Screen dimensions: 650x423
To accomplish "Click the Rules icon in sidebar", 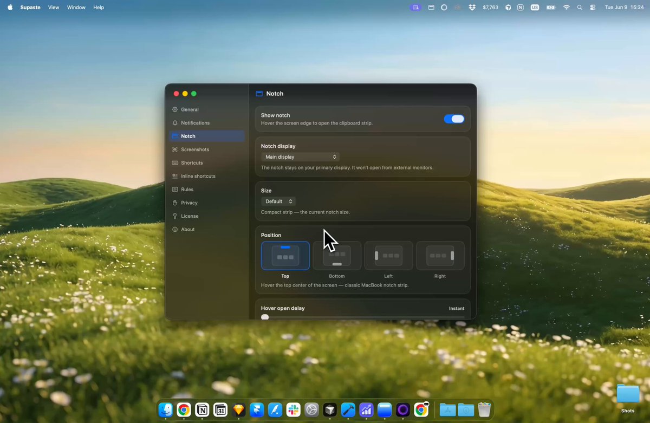I will (175, 190).
